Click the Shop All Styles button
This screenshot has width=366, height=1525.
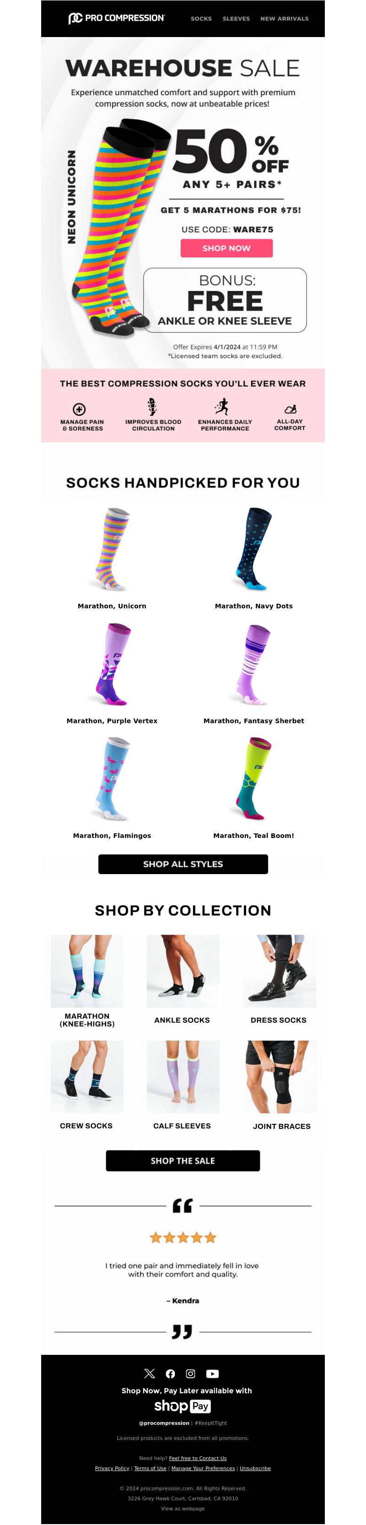point(183,864)
